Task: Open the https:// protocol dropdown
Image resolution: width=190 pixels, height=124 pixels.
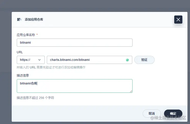Action: pos(31,60)
